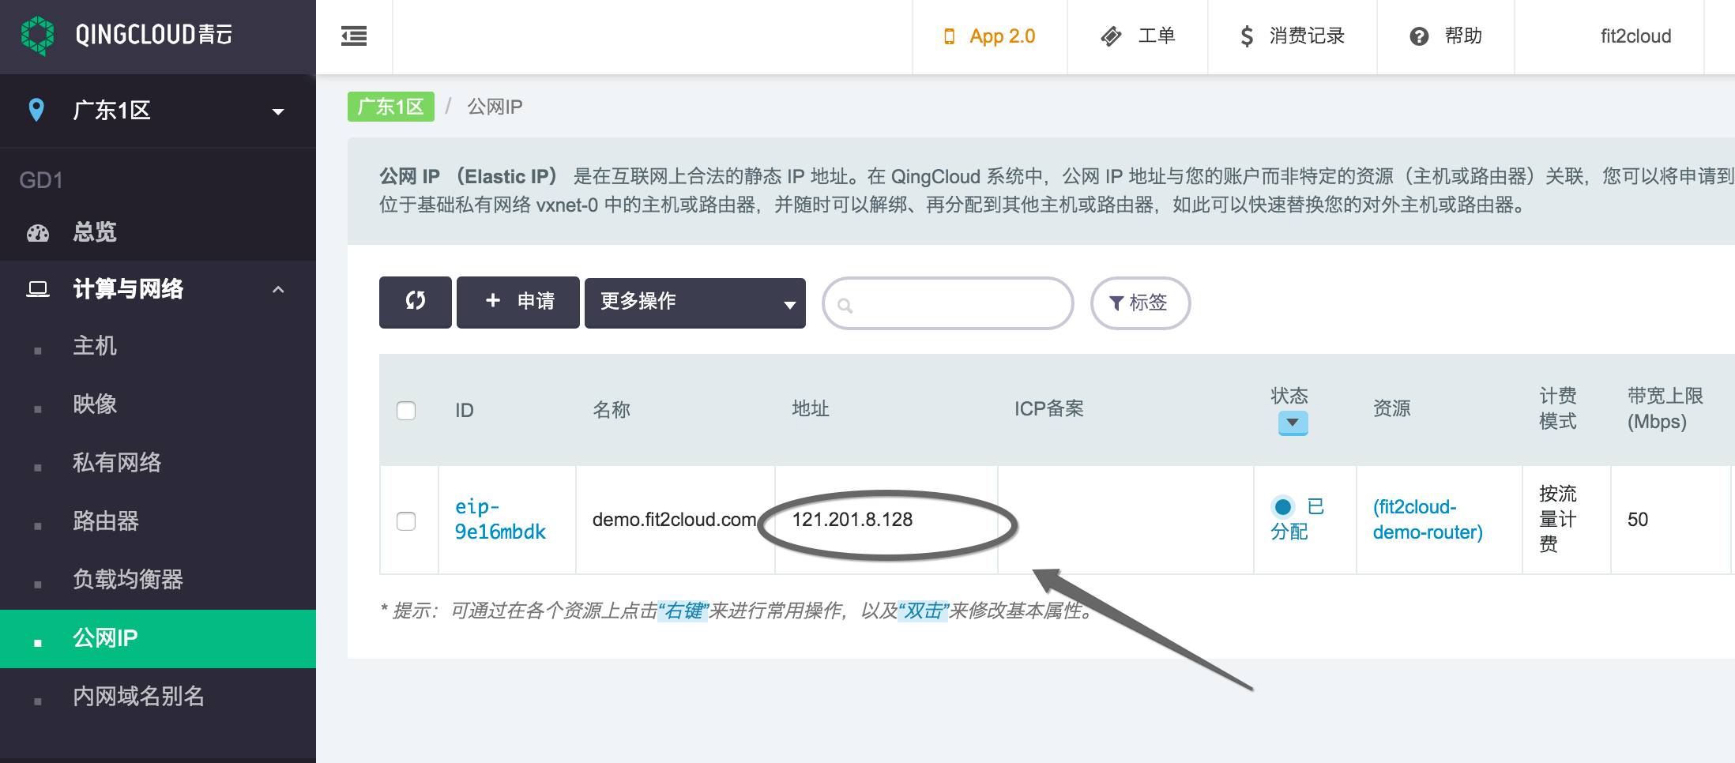Open the fit2cloud-demo-router resource link
The image size is (1735, 763).
[1428, 519]
